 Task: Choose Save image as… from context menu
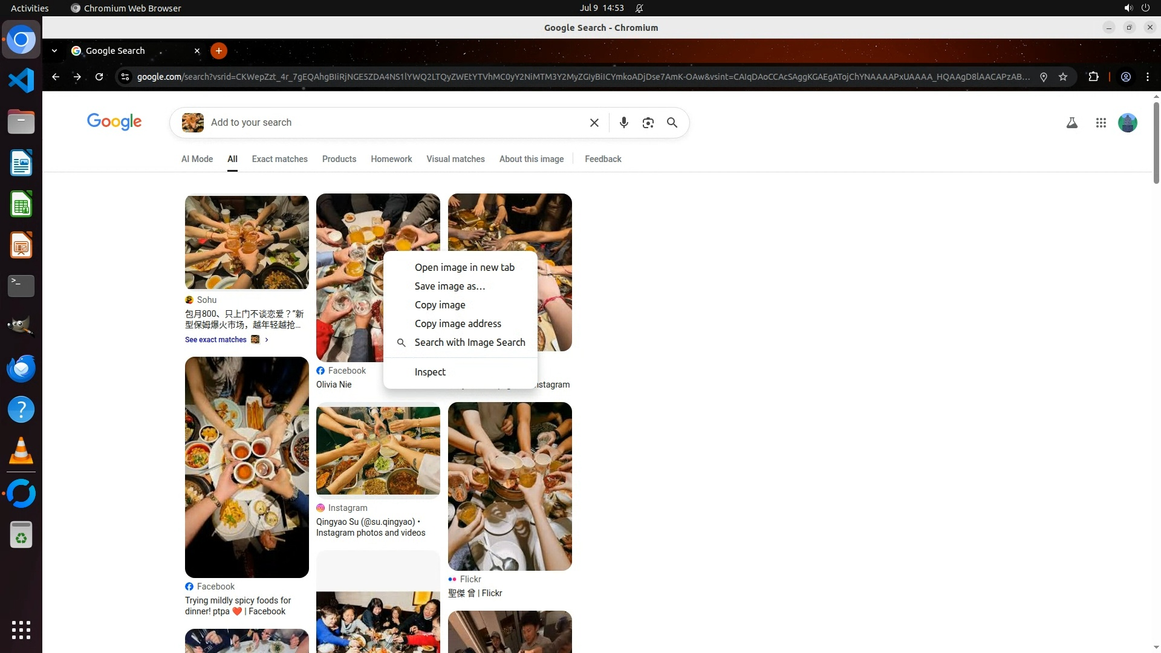tap(449, 286)
